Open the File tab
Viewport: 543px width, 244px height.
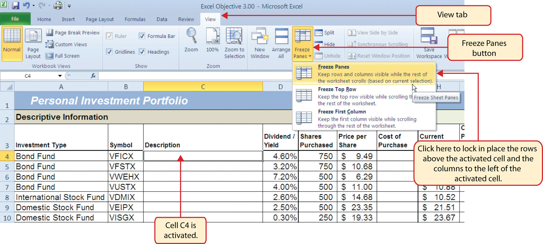[15, 19]
